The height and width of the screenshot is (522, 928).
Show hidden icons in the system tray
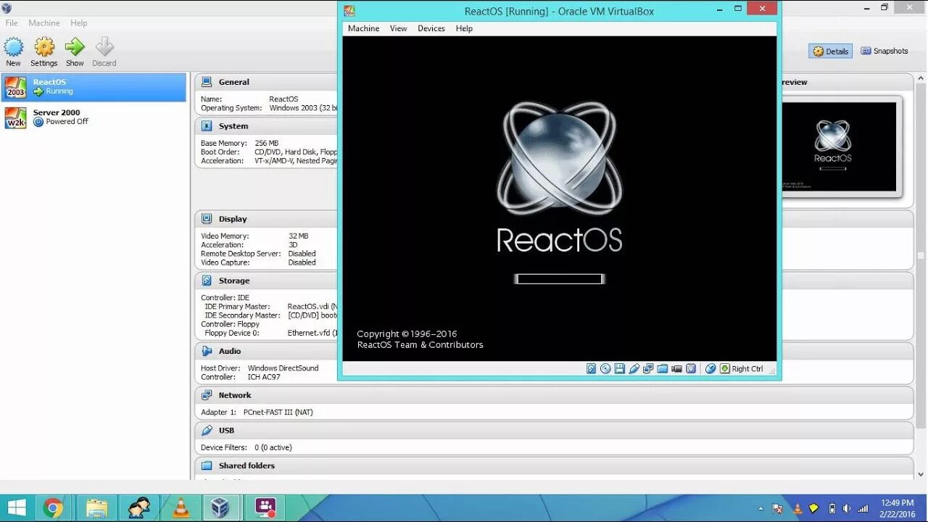click(761, 509)
